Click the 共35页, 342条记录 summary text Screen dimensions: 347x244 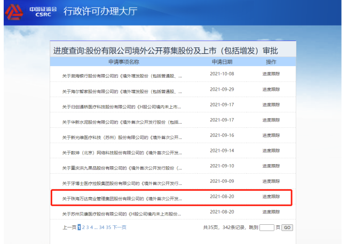(x=224, y=227)
